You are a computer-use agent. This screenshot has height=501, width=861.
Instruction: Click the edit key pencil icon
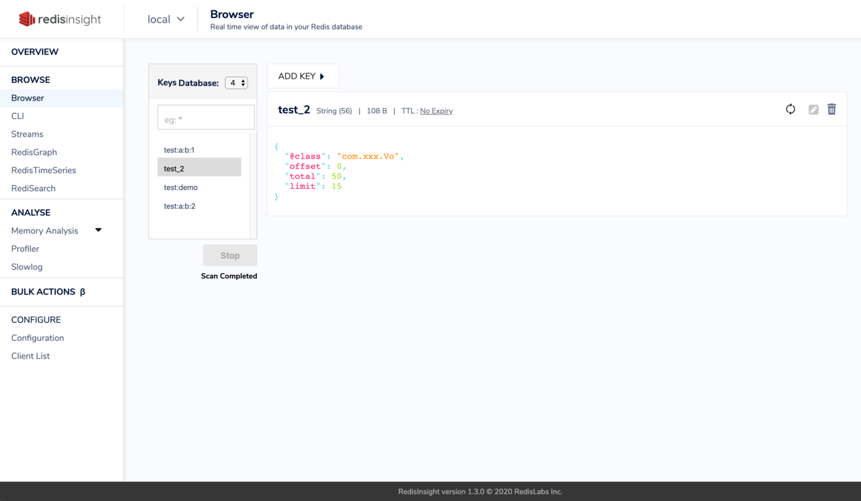813,110
